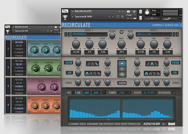Click the Voice 1 volume value -9.3 dB
The image size is (188, 134).
76,52
